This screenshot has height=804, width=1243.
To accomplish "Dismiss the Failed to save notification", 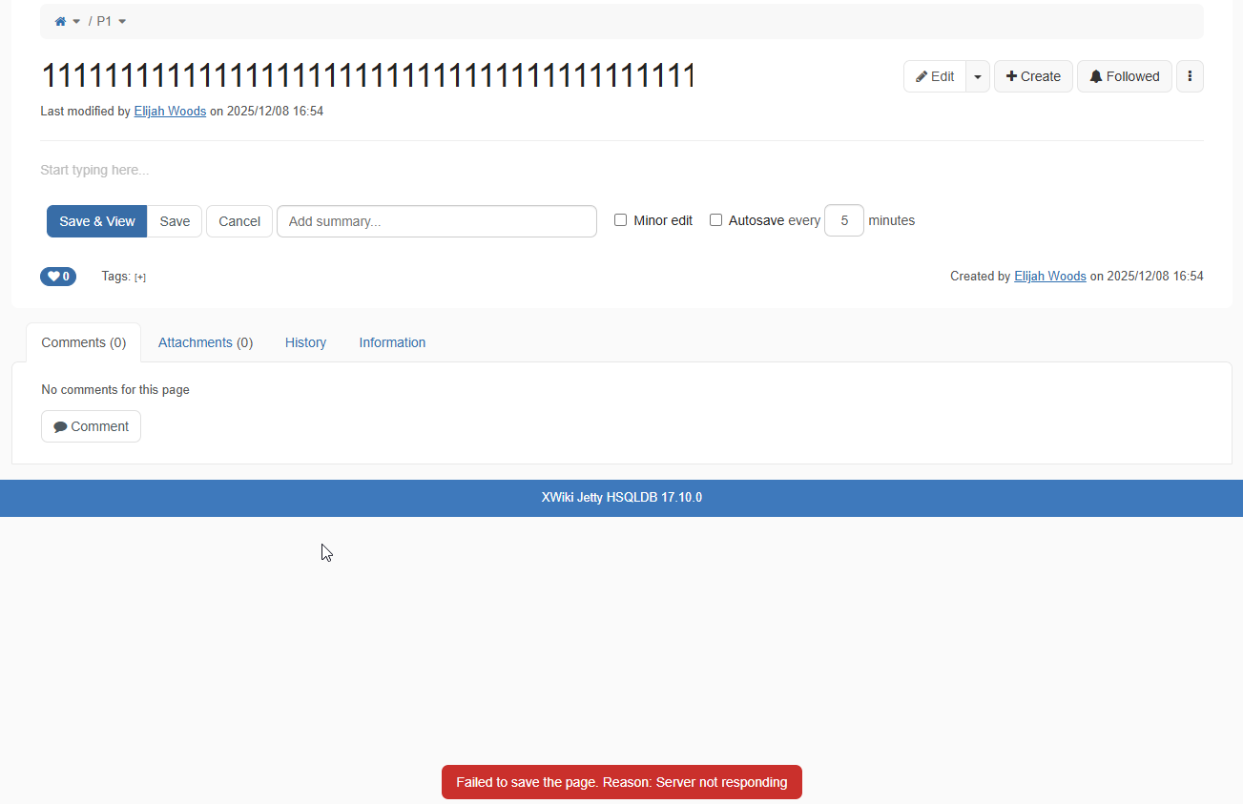I will click(621, 782).
